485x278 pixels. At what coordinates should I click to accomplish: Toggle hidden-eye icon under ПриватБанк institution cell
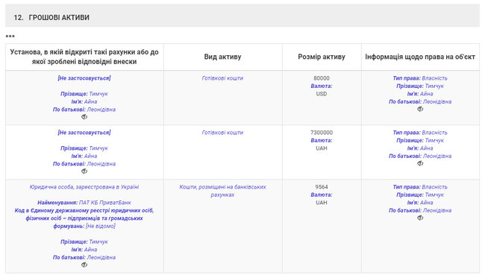pos(84,265)
